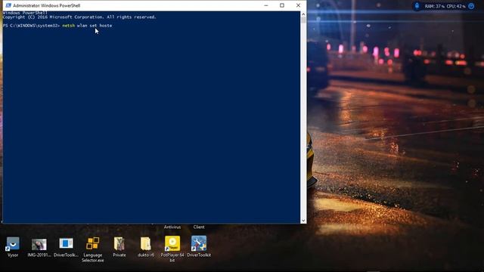Maximize the PowerShell window
484x272 pixels.
tap(282, 5)
